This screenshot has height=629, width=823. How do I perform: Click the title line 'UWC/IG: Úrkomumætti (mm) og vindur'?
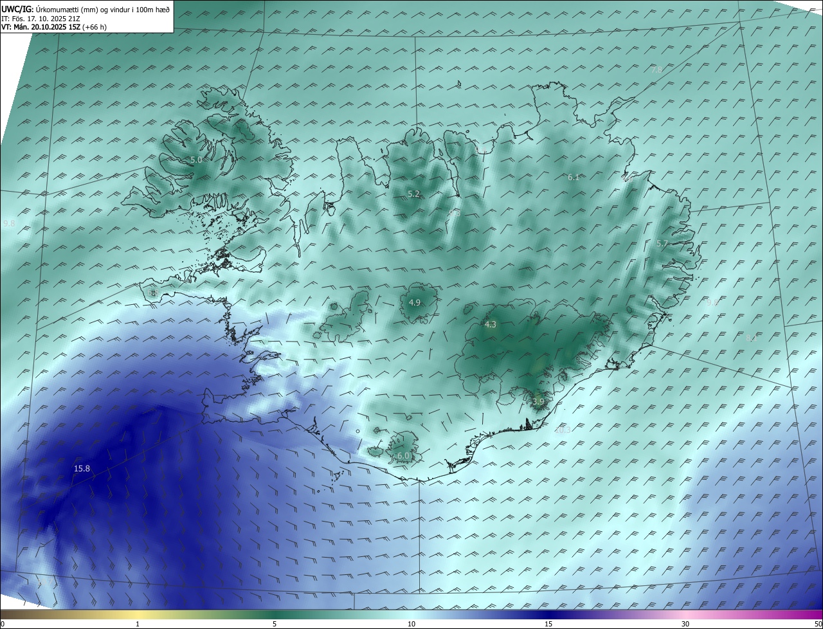click(x=86, y=8)
